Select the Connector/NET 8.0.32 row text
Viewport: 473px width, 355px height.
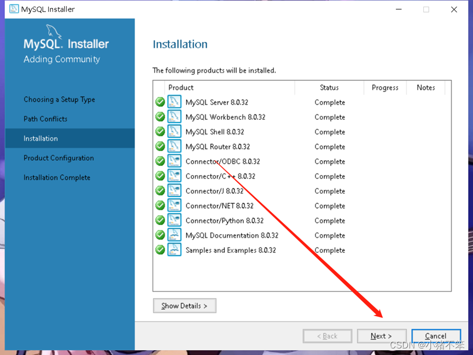(220, 206)
